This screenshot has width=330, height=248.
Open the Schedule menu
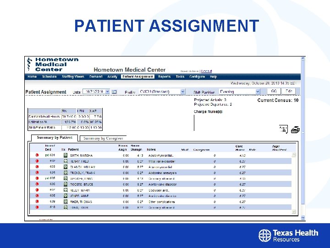coord(49,77)
